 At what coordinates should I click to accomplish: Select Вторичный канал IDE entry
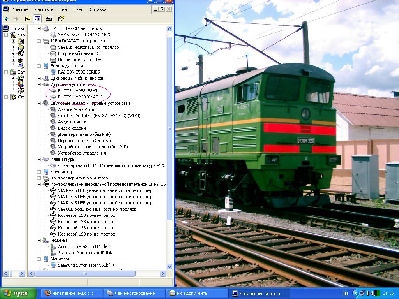coord(79,53)
